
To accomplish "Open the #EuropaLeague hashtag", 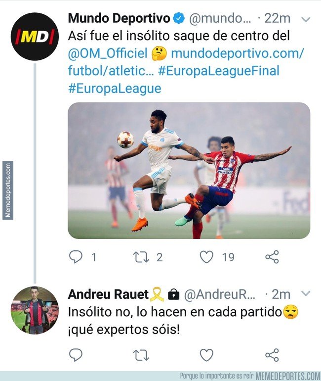I will click(x=115, y=89).
